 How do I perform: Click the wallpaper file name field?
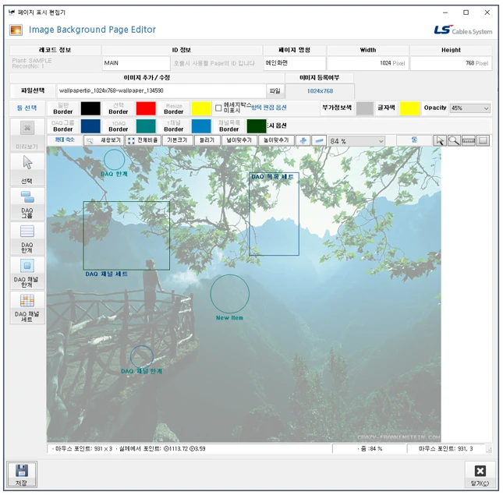click(x=161, y=91)
